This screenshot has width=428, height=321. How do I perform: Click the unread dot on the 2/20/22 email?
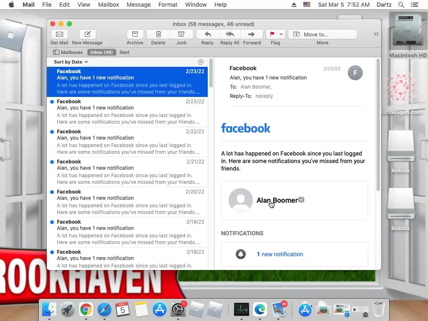point(52,192)
